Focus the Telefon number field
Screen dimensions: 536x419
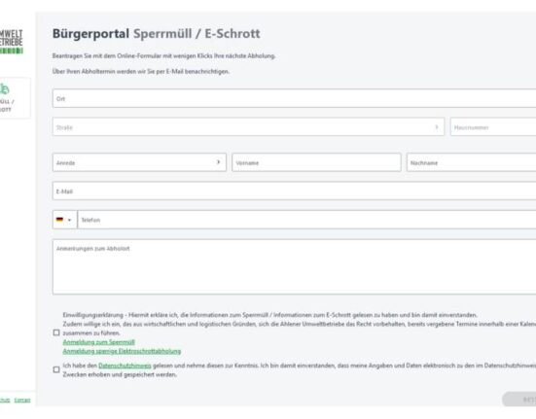pos(306,220)
